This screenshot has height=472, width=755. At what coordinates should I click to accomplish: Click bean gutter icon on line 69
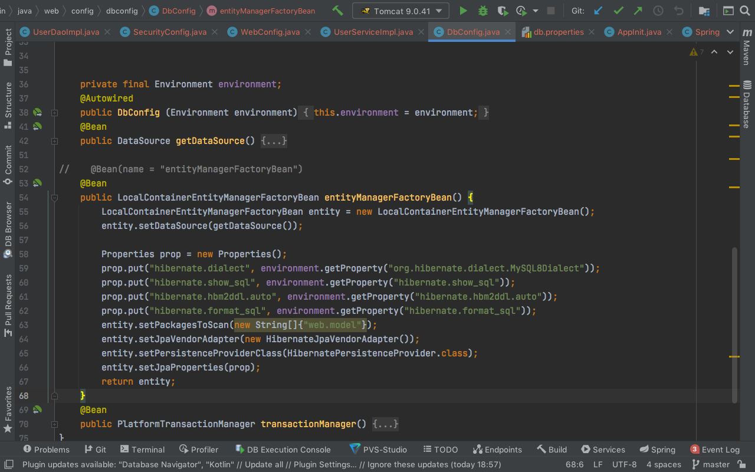coord(37,409)
